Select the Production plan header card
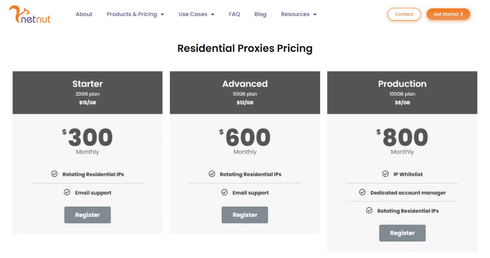This screenshot has height=258, width=490. point(402,92)
